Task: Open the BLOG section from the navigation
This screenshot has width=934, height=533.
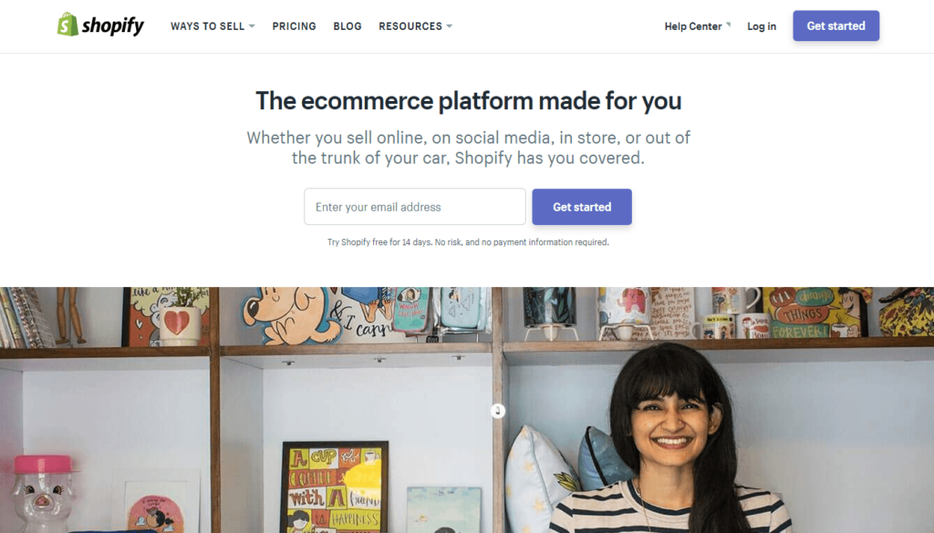Action: click(347, 26)
